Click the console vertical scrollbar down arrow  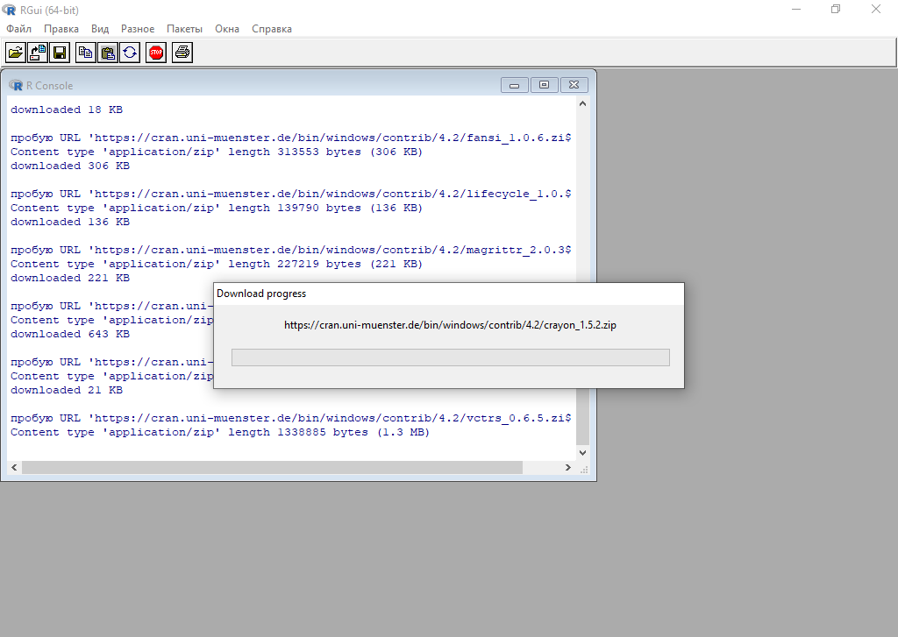(583, 453)
